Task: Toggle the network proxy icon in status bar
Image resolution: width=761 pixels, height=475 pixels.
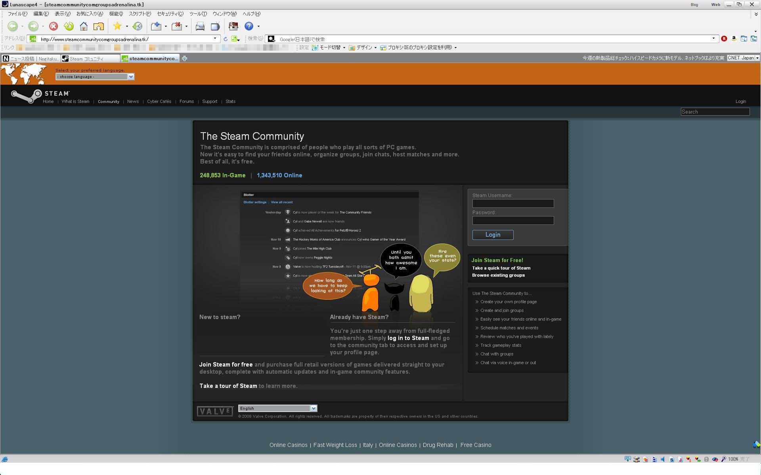Action: 637,459
